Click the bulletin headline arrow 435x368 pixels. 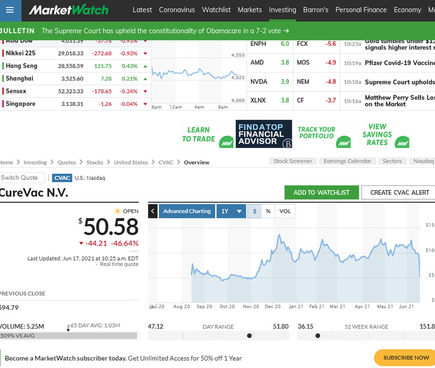click(x=286, y=31)
